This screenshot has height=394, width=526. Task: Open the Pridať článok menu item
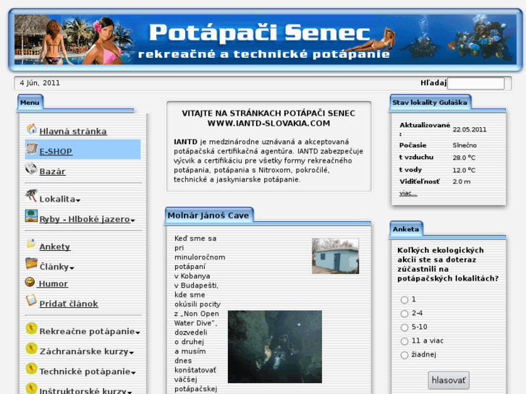(69, 304)
